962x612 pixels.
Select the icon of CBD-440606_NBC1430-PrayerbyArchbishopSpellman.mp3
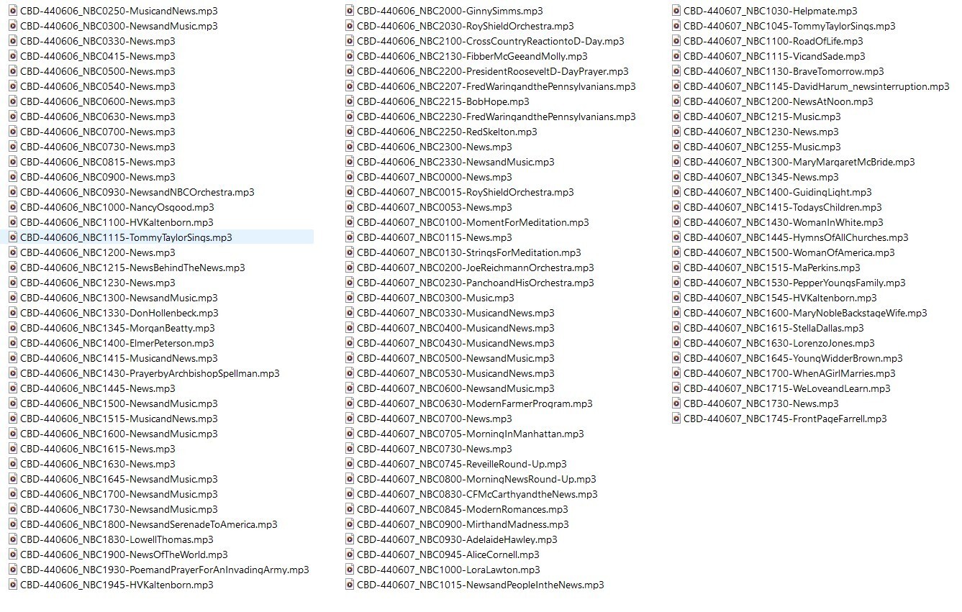(x=13, y=373)
